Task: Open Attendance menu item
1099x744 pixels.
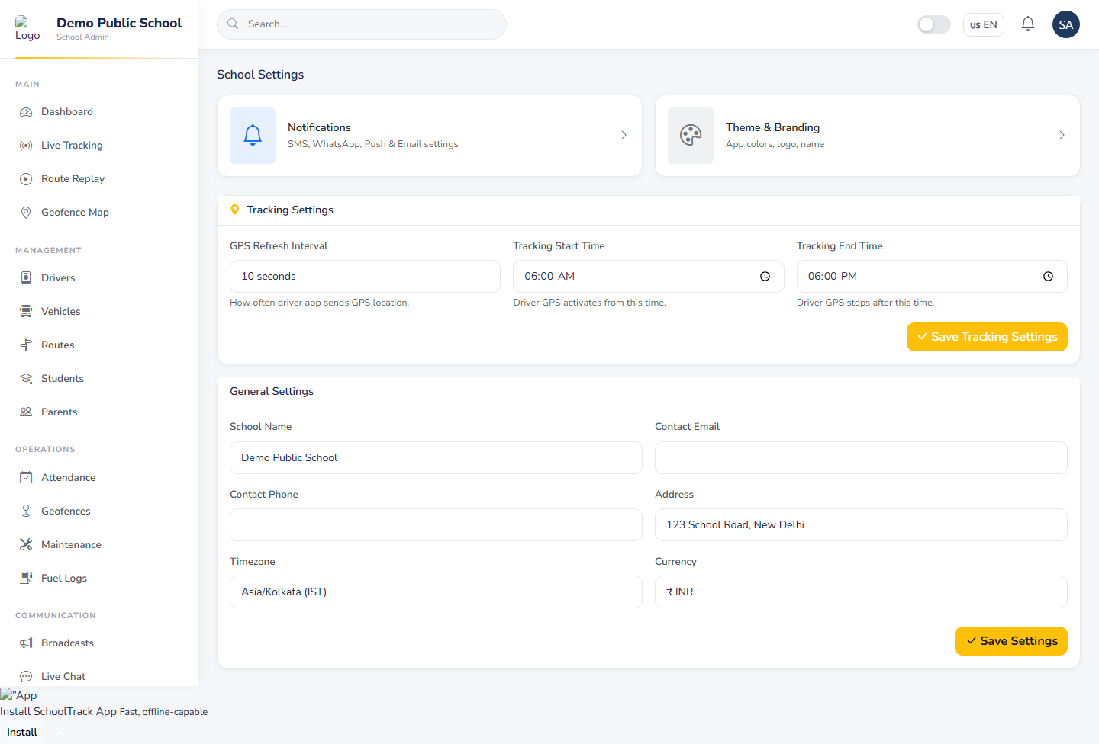Action: tap(99, 478)
